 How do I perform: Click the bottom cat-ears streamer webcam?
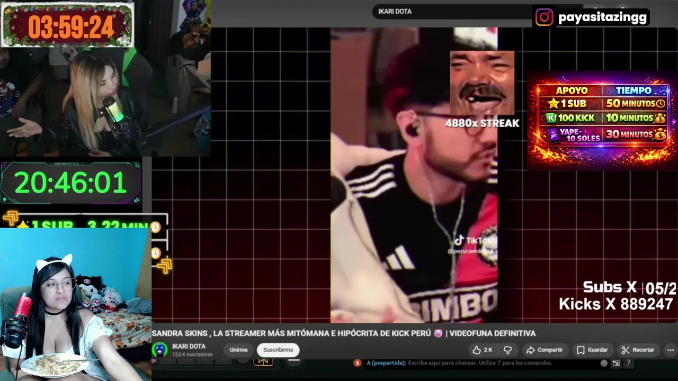tap(76, 304)
